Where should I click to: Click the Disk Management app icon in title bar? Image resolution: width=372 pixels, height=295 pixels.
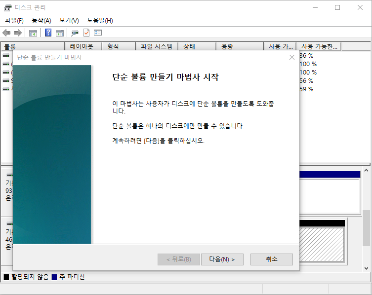(x=7, y=7)
